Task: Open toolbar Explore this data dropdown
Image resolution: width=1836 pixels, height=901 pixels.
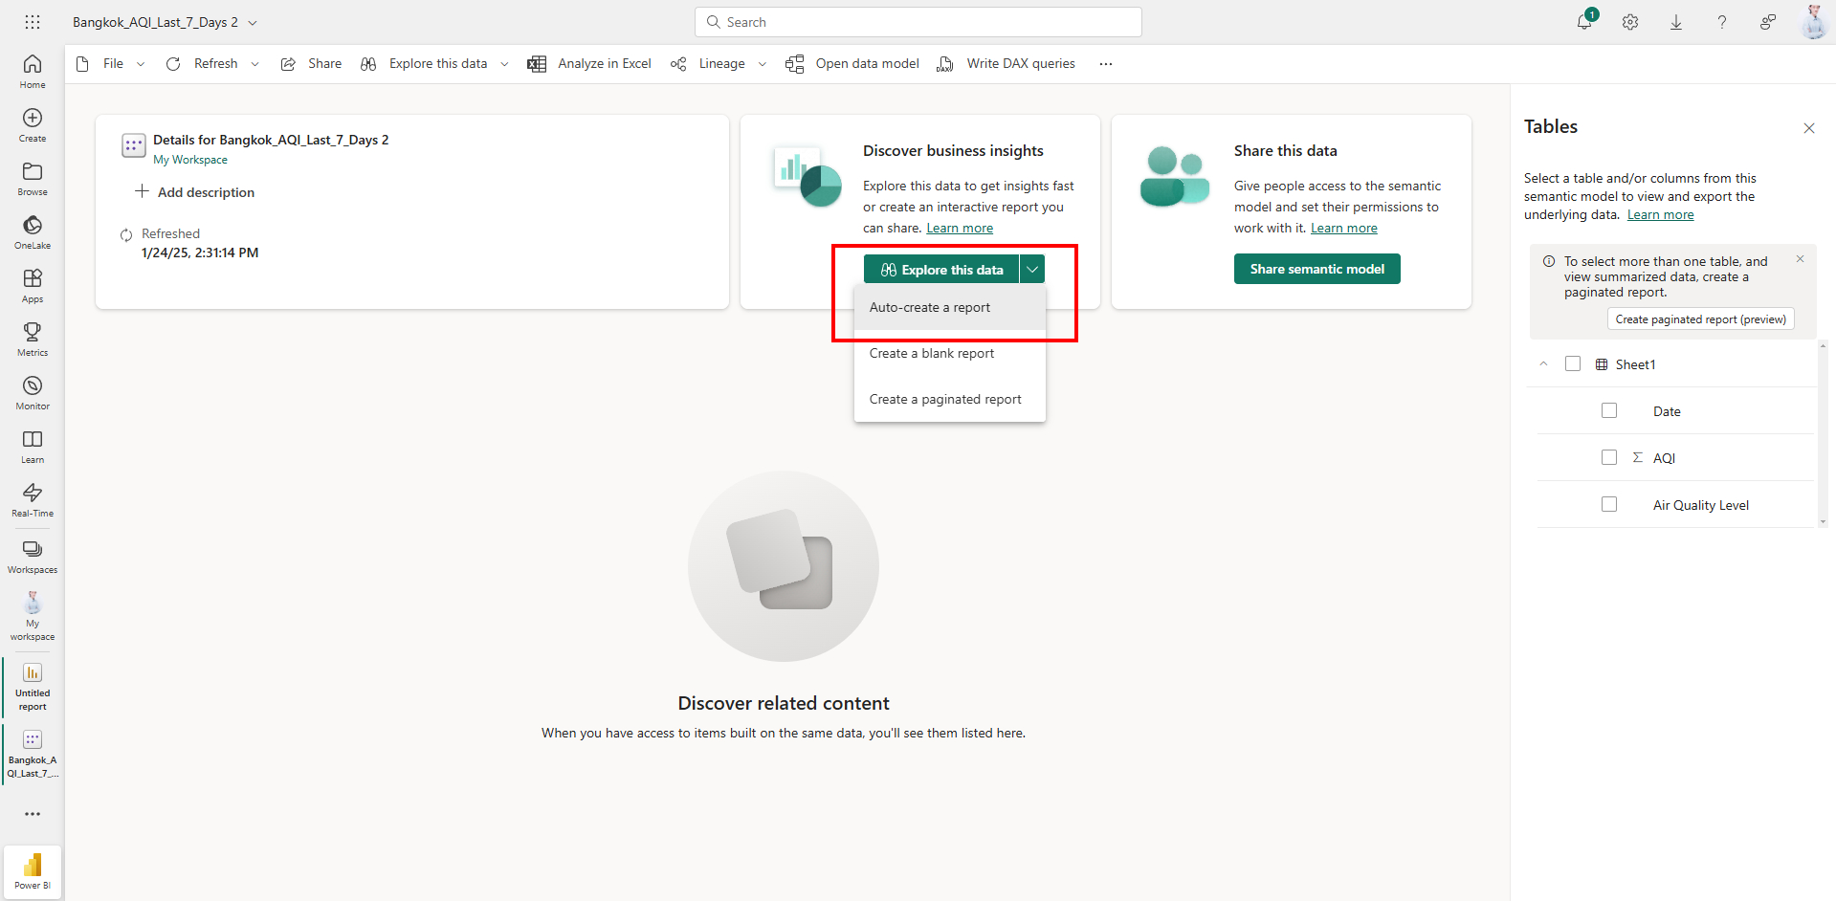Action: pyautogui.click(x=504, y=64)
